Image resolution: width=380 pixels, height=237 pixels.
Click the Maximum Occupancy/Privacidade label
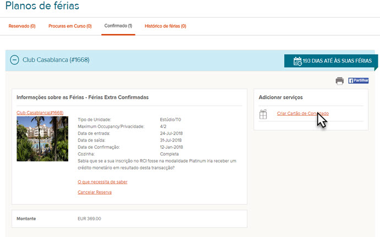(x=111, y=126)
